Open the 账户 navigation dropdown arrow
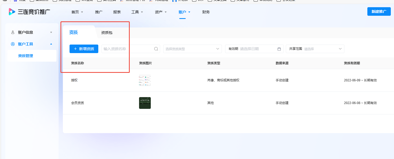 (189, 12)
